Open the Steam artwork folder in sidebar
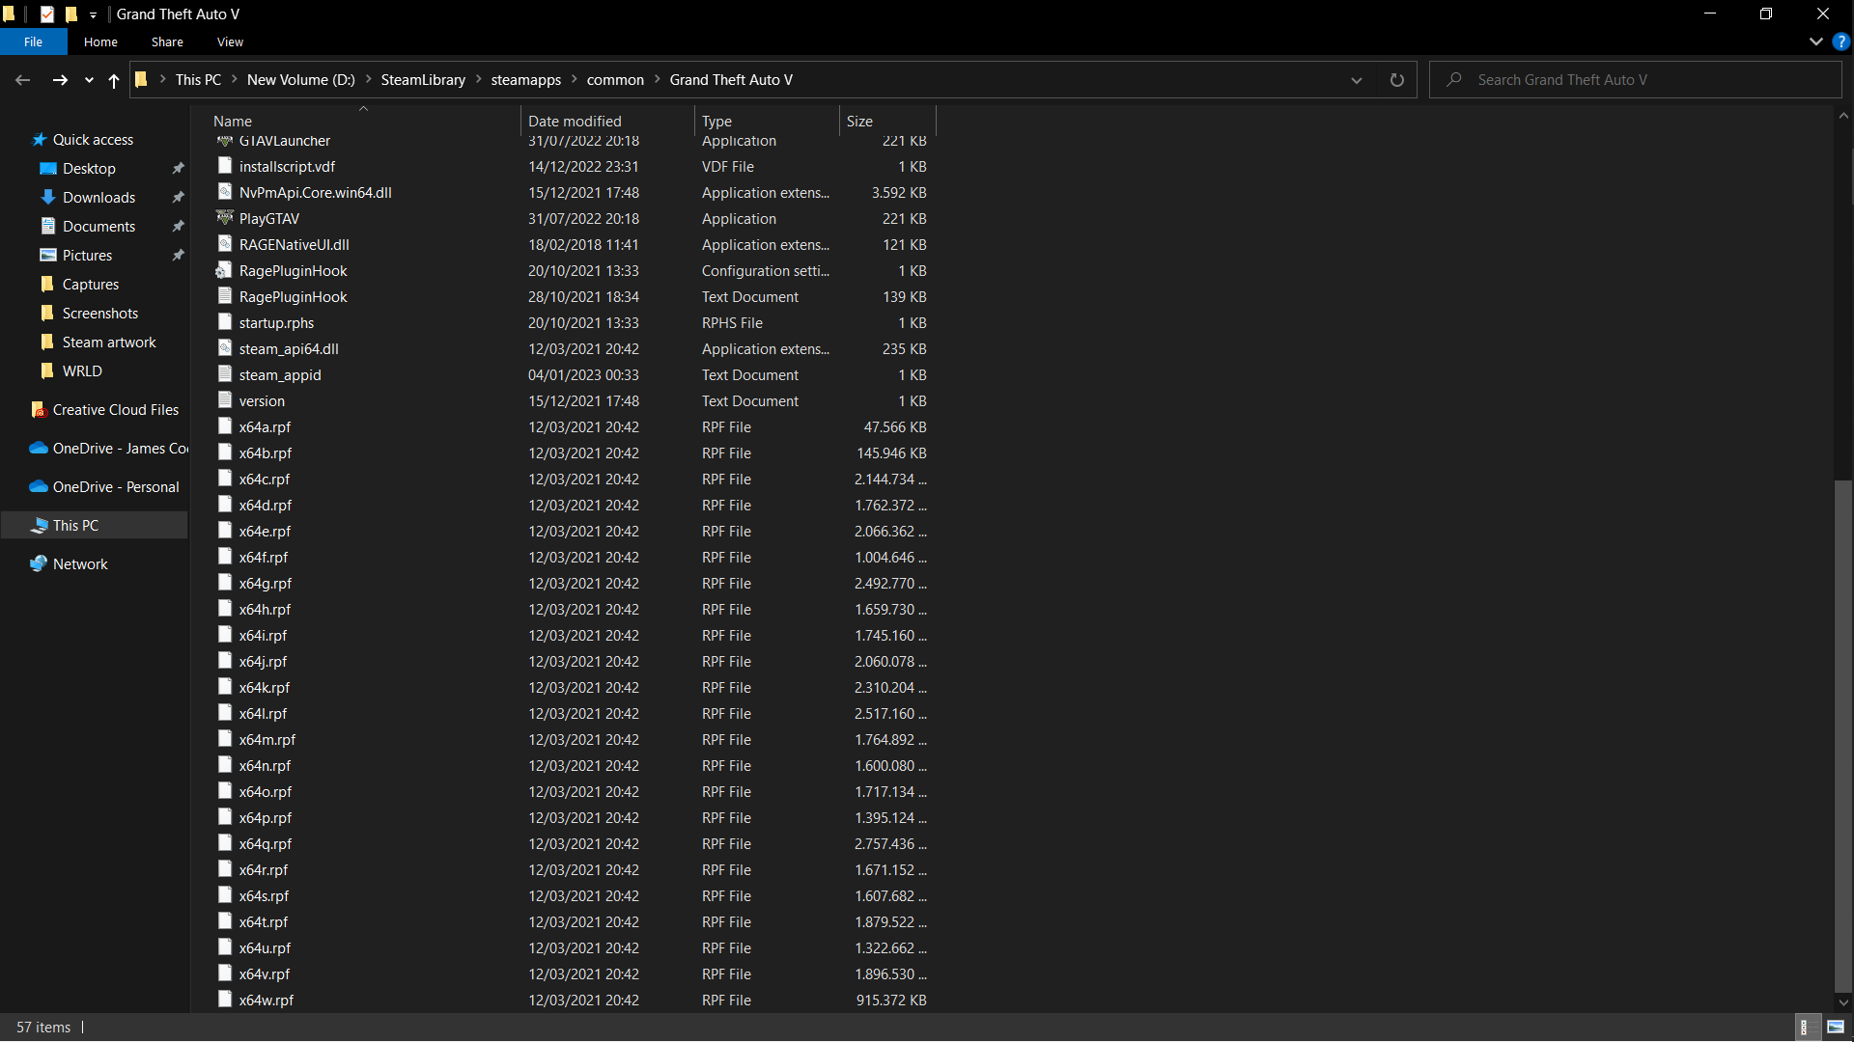 click(109, 343)
